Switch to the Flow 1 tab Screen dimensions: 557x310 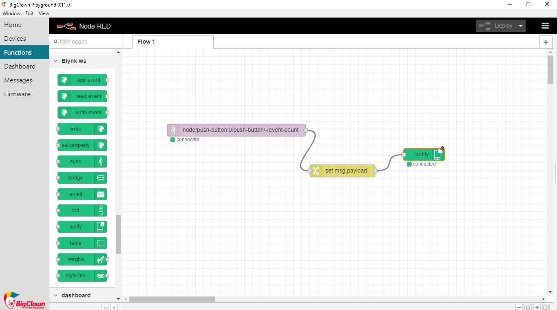(x=172, y=42)
